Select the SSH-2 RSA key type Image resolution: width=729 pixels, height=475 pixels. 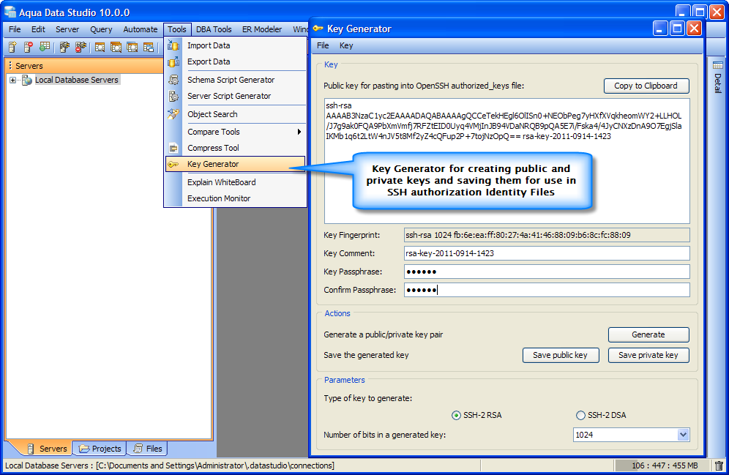tap(456, 415)
